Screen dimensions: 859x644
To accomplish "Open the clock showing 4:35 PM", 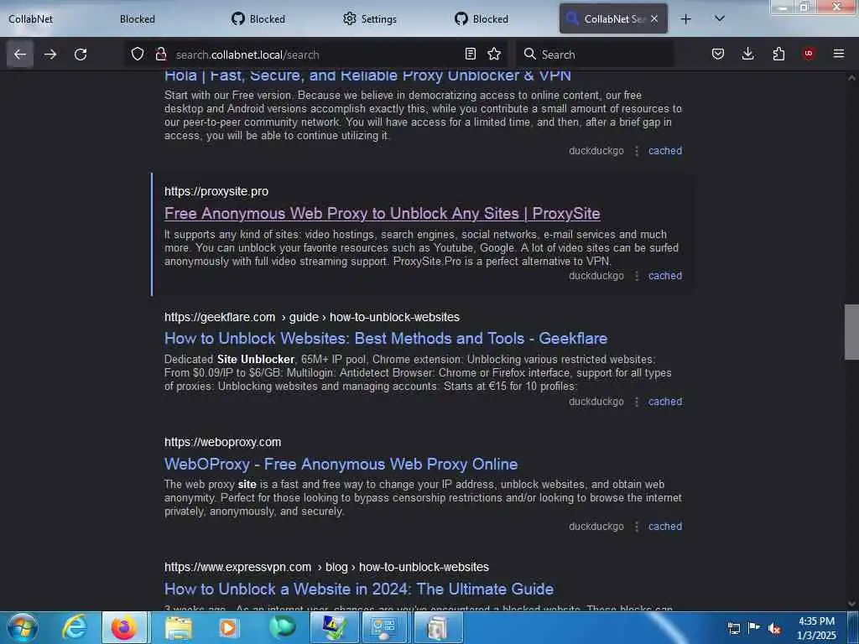I will pyautogui.click(x=816, y=628).
